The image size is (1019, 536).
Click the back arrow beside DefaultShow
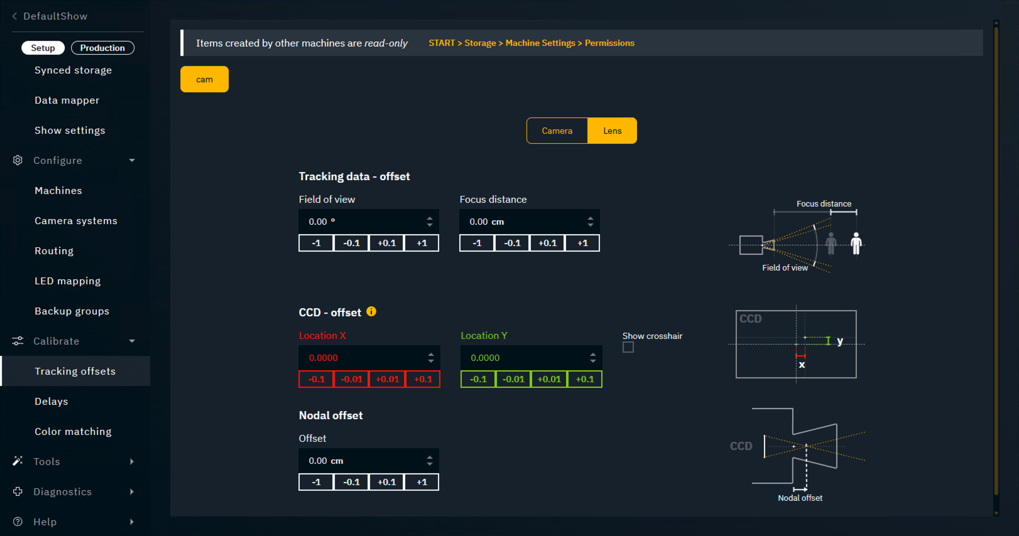point(14,16)
